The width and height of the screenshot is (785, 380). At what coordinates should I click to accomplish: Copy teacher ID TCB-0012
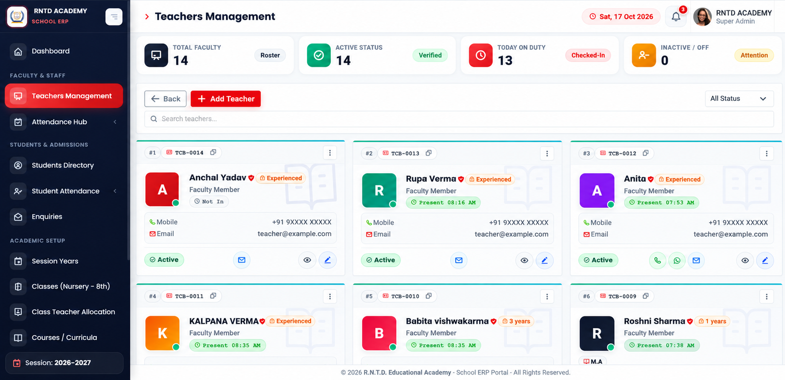pos(646,153)
